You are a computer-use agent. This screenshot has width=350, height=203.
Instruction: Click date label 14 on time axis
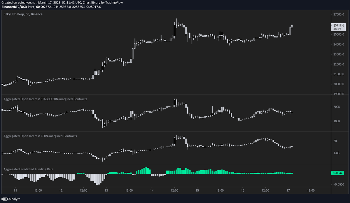coord(152,190)
